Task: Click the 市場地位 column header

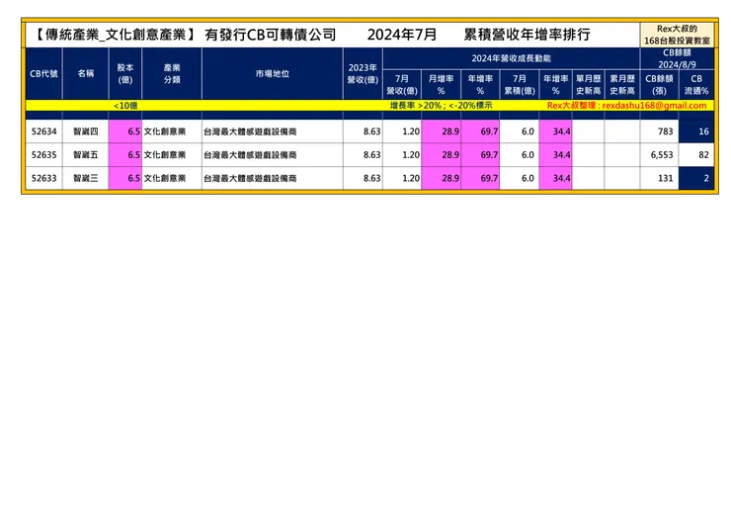Action: coord(273,73)
